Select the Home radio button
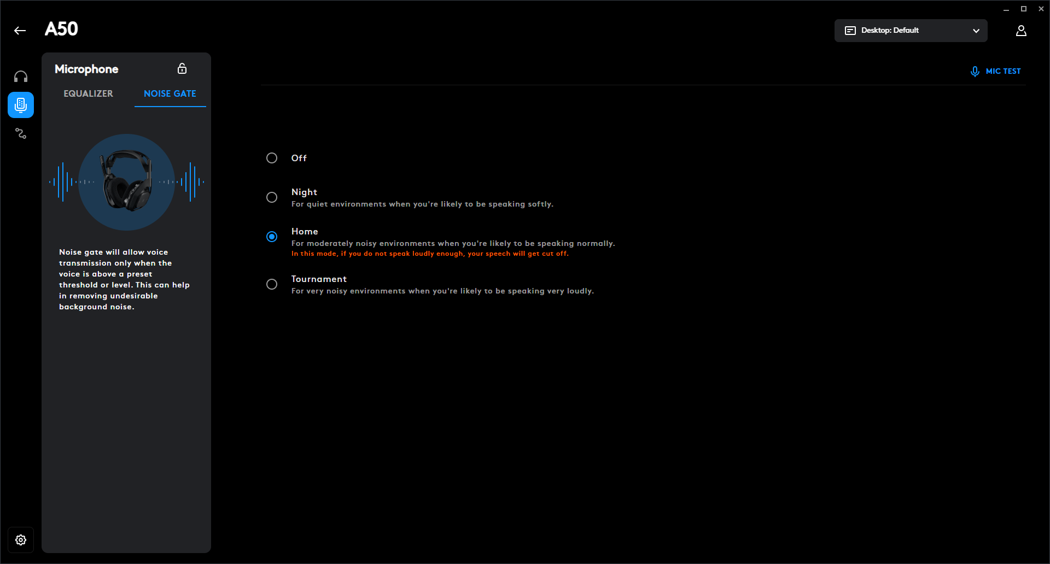 [x=272, y=237]
